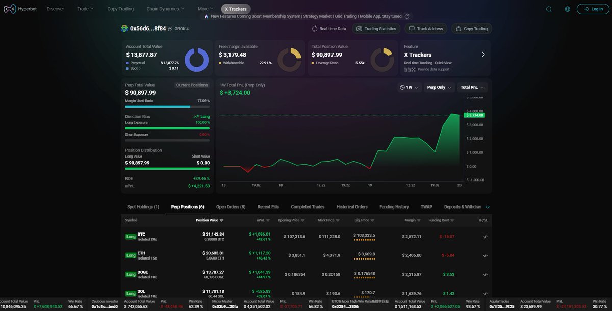Click the Hyperbot logo

(x=20, y=9)
